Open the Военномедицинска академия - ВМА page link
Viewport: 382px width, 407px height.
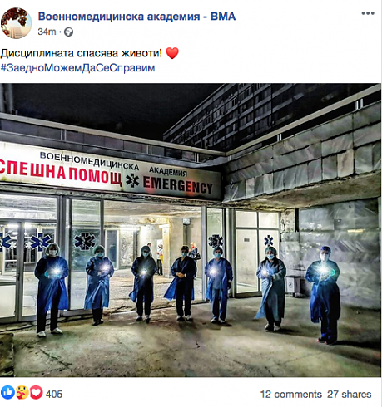[136, 17]
